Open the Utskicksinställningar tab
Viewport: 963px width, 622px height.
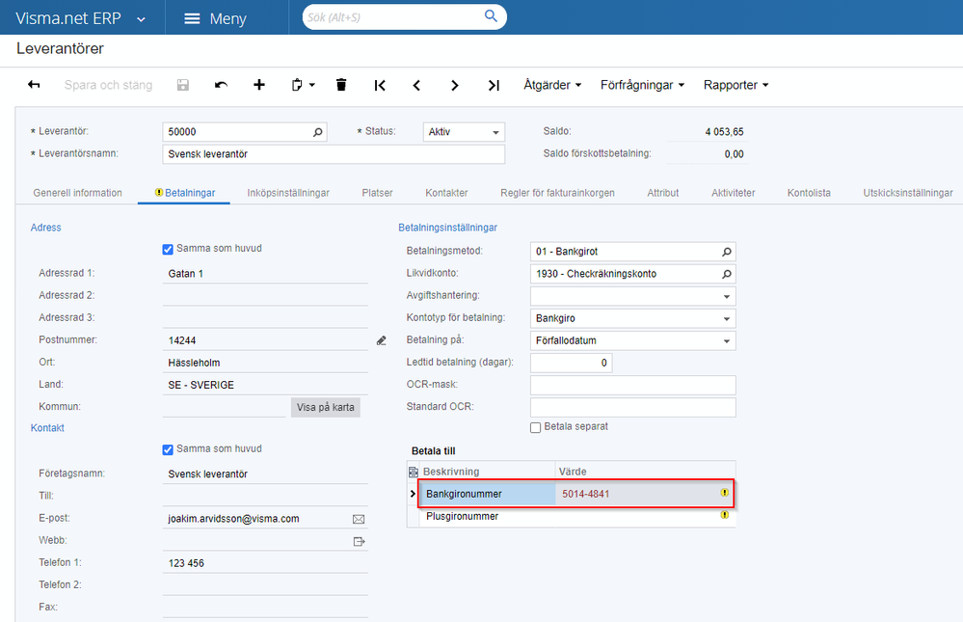click(x=908, y=193)
